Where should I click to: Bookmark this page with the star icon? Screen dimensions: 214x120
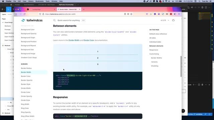point(131,14)
